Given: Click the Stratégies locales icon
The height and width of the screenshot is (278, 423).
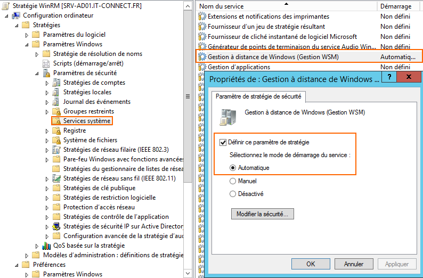Looking at the screenshot, I should coord(56,92).
